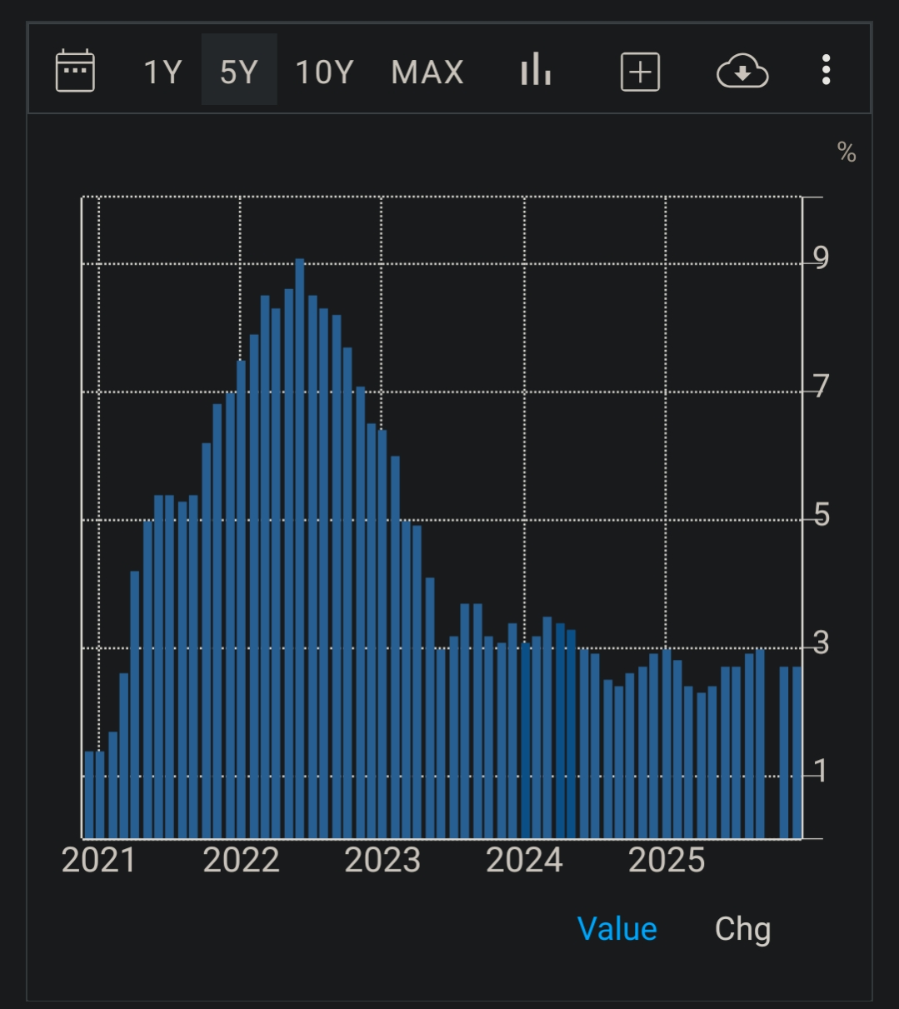Click the rightmost bar in the chart

[797, 752]
